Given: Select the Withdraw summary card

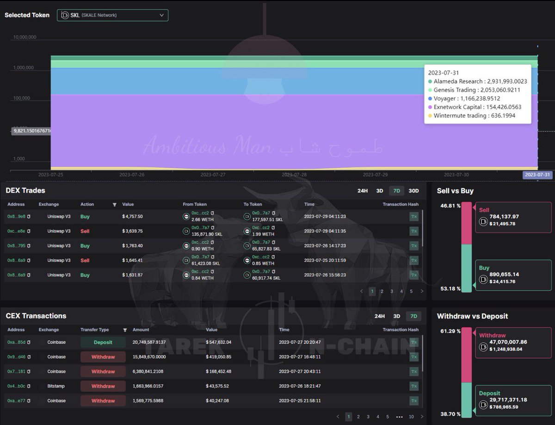Looking at the screenshot, I should point(513,343).
